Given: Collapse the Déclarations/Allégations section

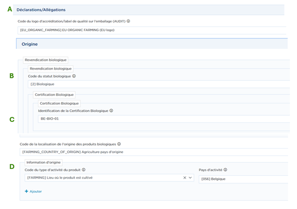Looking at the screenshot, I should point(41,10).
